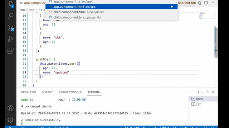Image resolution: width=229 pixels, height=128 pixels.
Task: Switch to the DEBUG CONSOLE tab
Action: tap(70, 92)
